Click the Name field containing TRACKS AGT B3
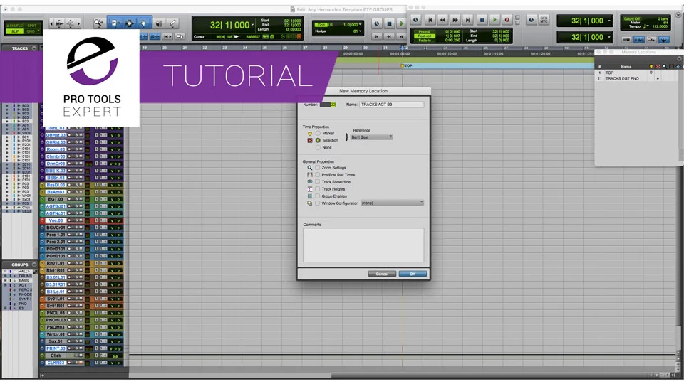 point(391,105)
